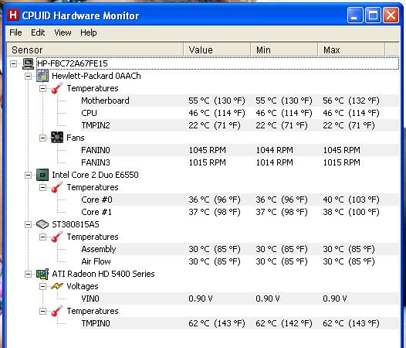Click the 62 °C (142 °F) TMPIN0 min value
This screenshot has width=406, height=348.
(x=284, y=323)
